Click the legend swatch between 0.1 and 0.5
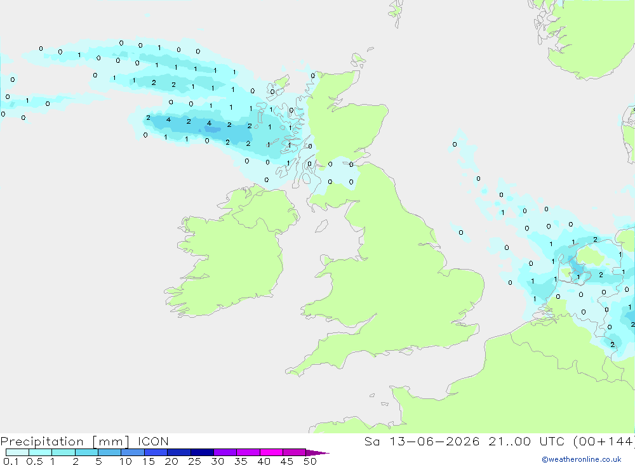This screenshot has height=465, width=635. click(x=17, y=452)
